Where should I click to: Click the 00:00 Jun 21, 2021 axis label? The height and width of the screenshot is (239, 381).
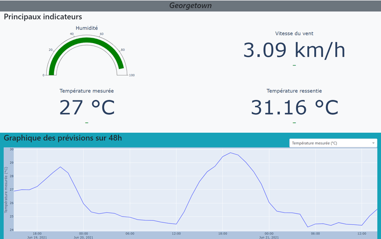269,236
